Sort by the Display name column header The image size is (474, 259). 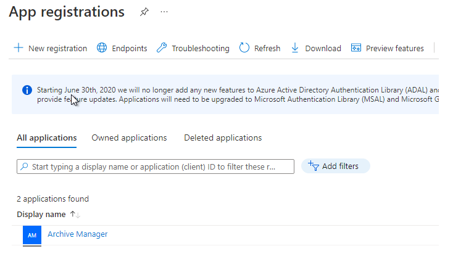41,214
